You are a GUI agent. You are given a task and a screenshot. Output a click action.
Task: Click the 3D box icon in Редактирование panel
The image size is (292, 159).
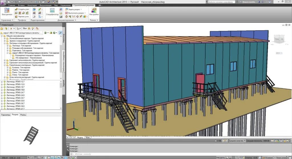pyautogui.click(x=34, y=9)
